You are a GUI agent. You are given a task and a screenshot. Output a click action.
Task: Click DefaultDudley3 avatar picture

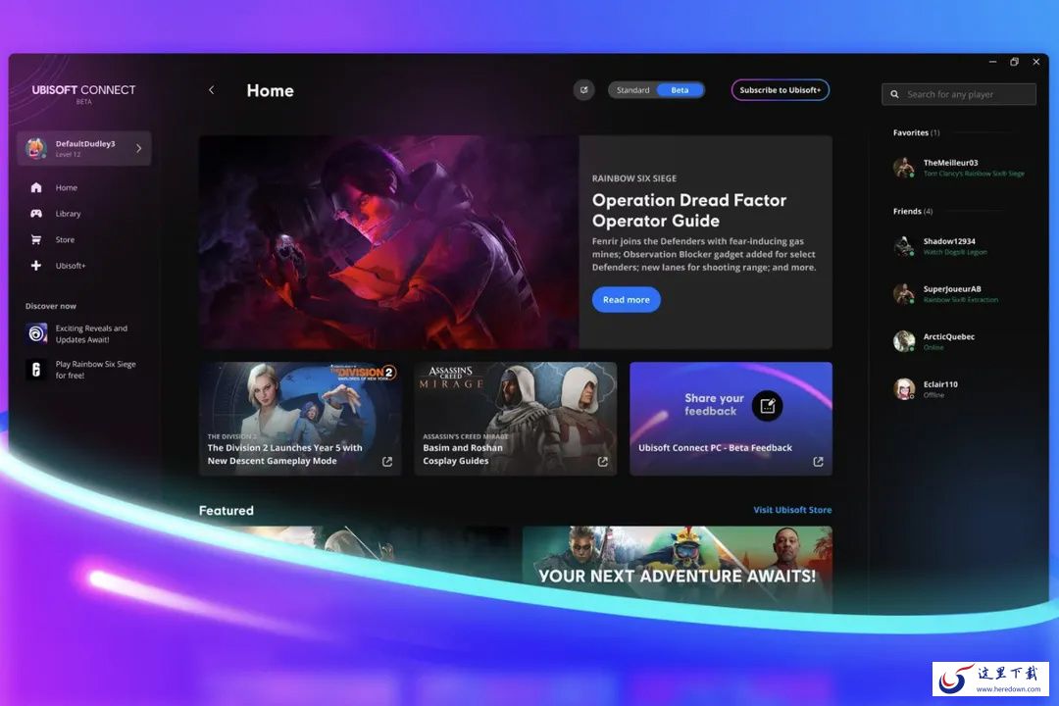click(35, 148)
